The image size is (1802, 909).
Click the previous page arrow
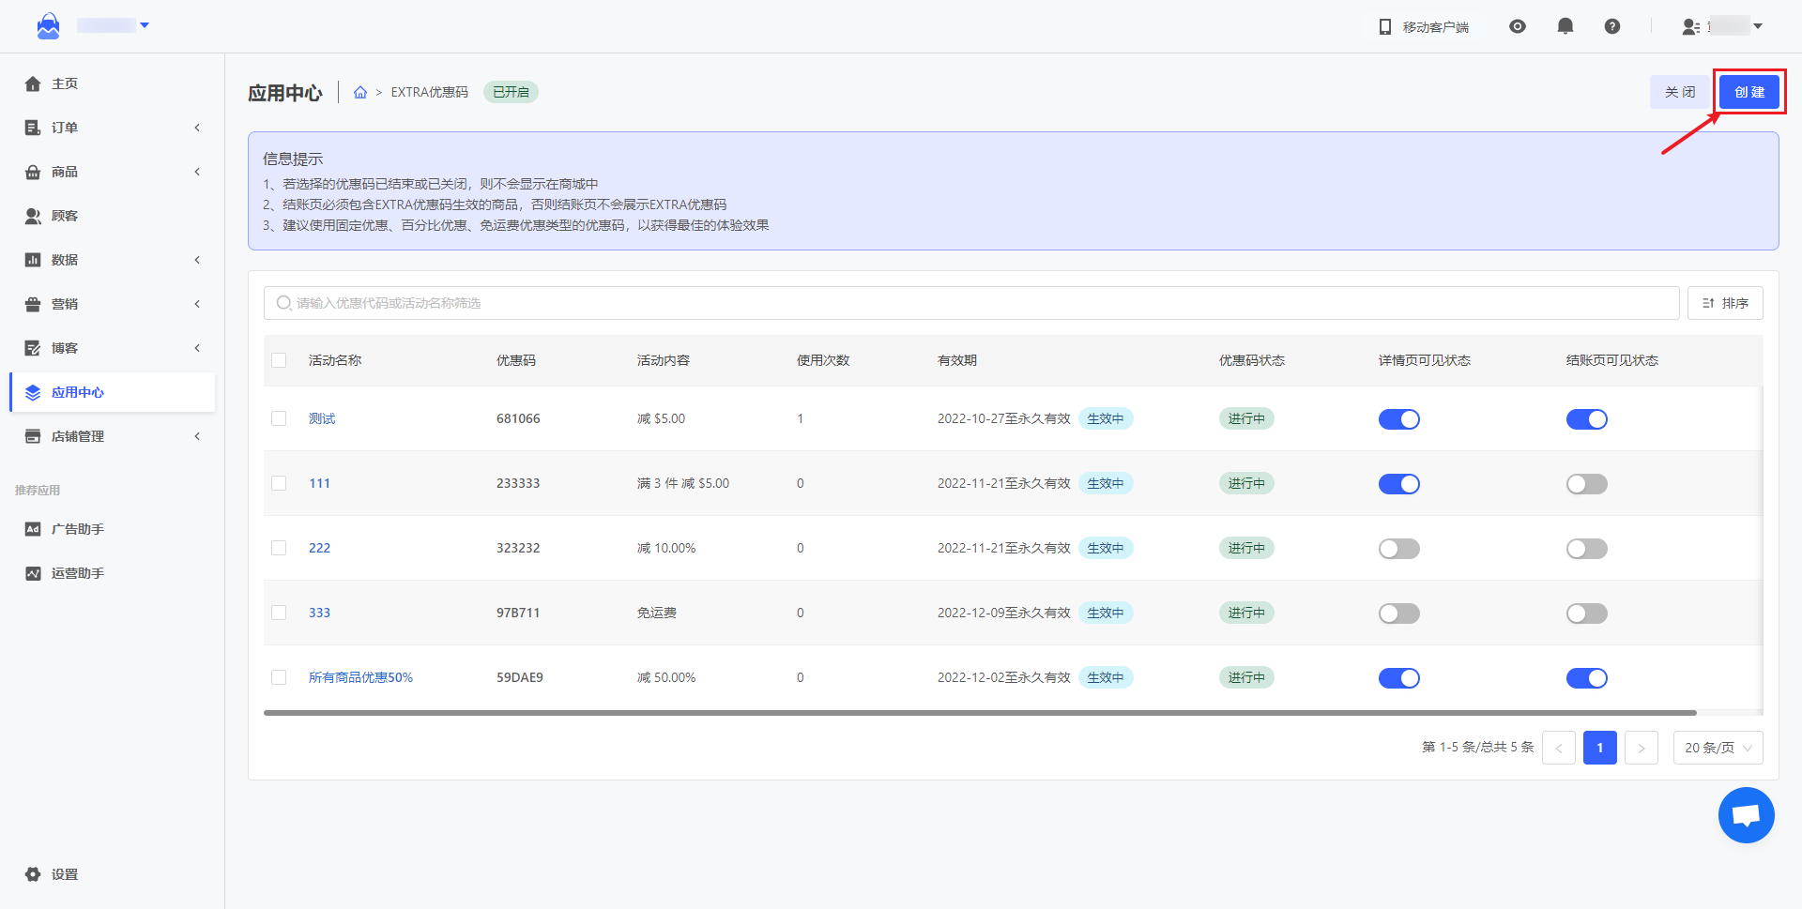(1559, 748)
